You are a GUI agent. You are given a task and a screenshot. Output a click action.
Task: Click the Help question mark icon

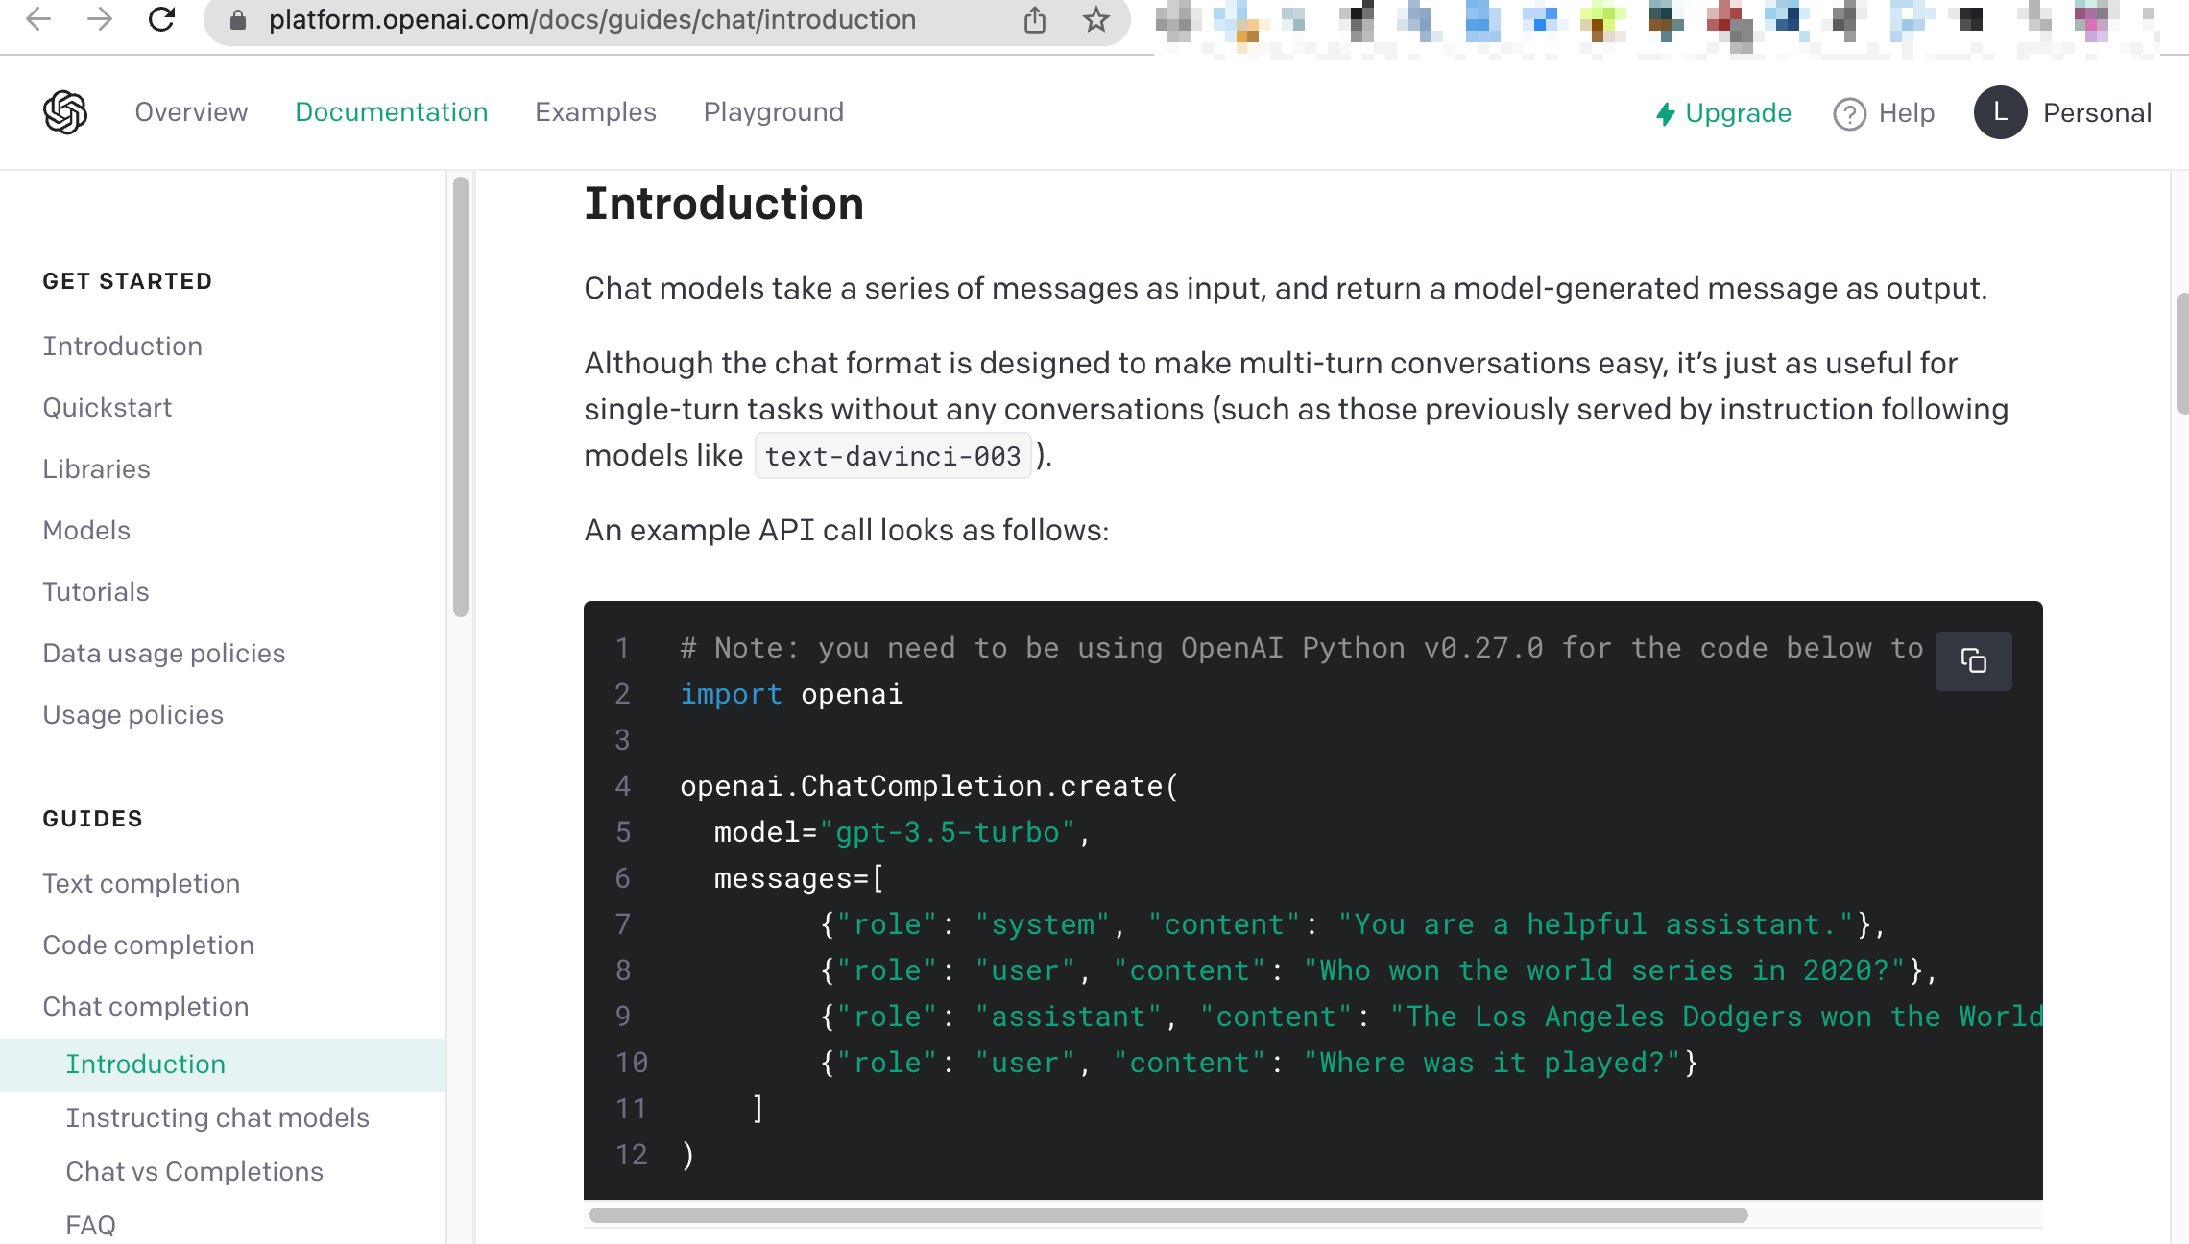pos(1849,113)
